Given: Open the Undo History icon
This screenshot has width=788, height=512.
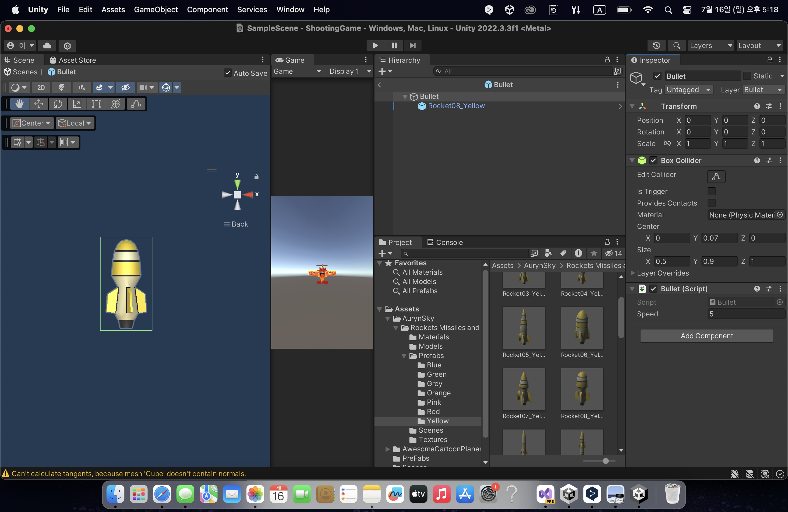Looking at the screenshot, I should coord(656,45).
